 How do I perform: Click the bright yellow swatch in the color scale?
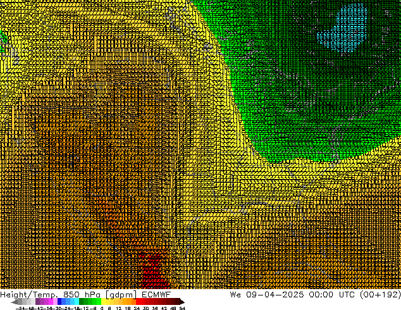(103, 302)
